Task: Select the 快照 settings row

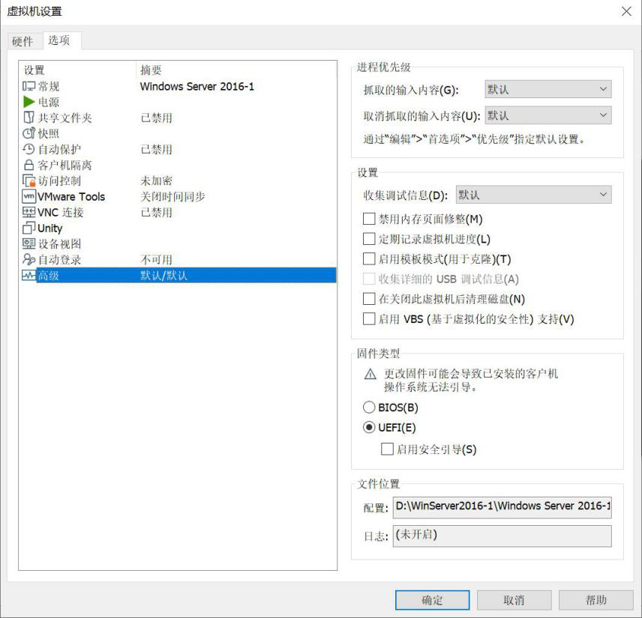Action: pyautogui.click(x=178, y=133)
